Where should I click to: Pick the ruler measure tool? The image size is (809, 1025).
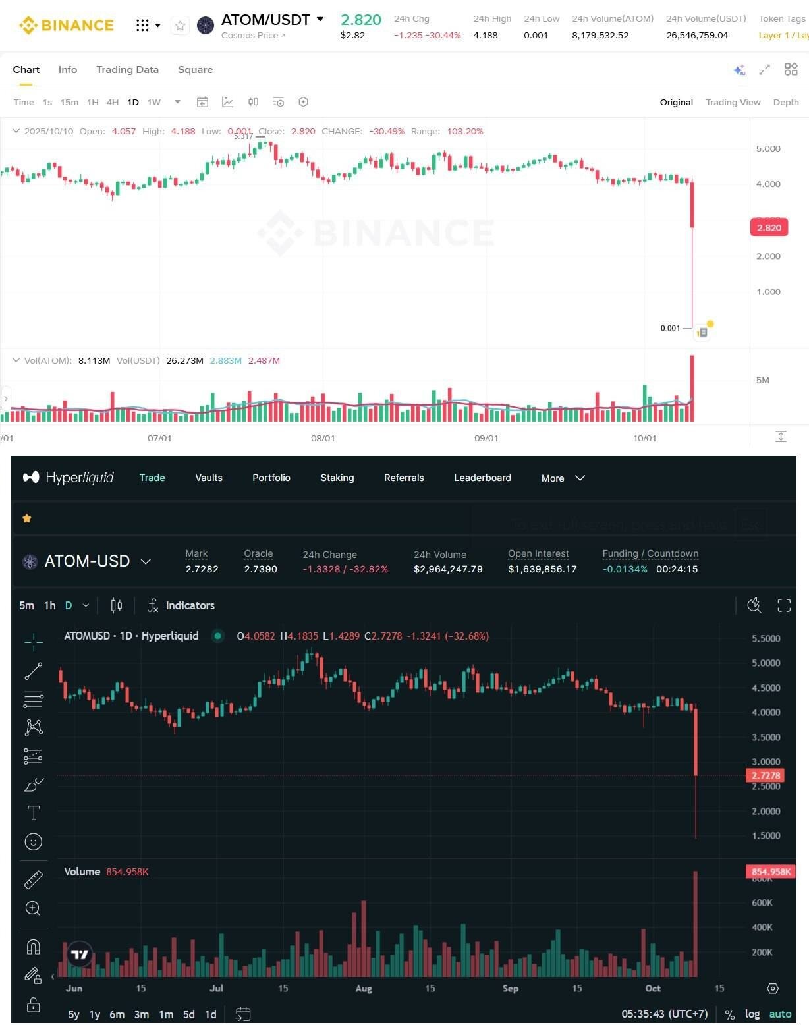[33, 879]
